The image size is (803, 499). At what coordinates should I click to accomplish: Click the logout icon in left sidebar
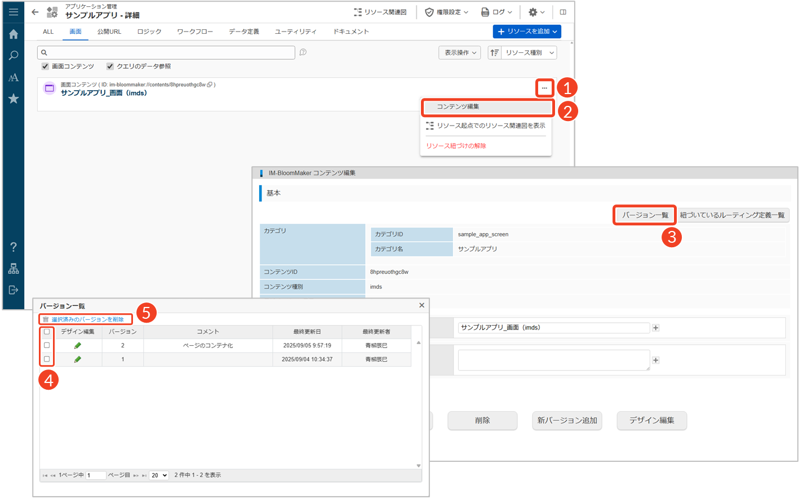coord(14,290)
